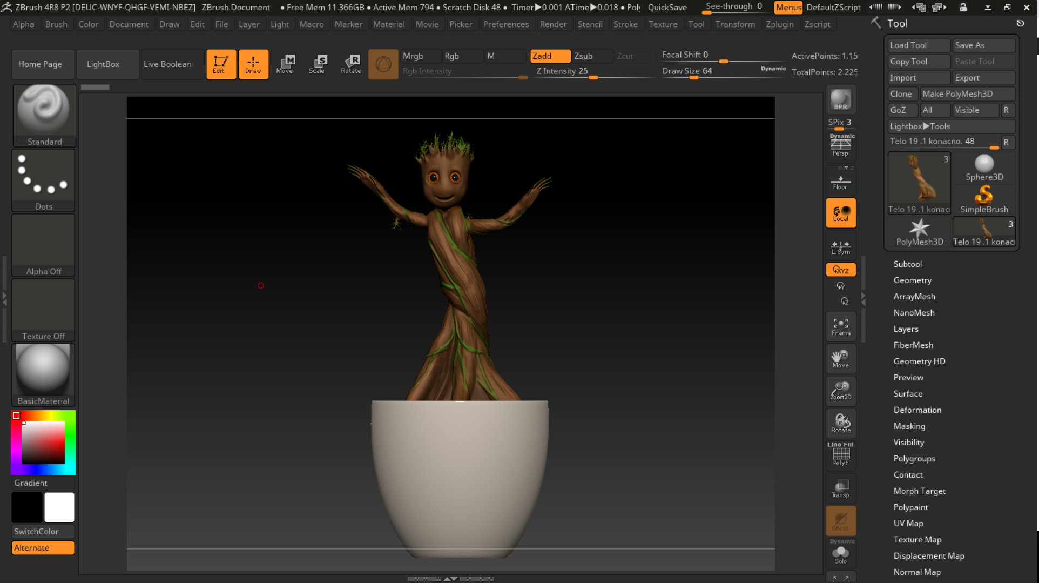Image resolution: width=1039 pixels, height=583 pixels.
Task: Click the right shelf Rotate view icon
Action: click(x=841, y=424)
